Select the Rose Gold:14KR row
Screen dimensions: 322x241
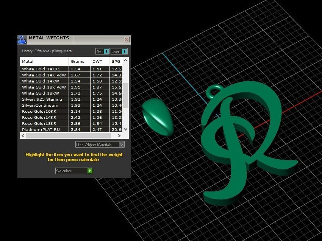click(x=71, y=117)
